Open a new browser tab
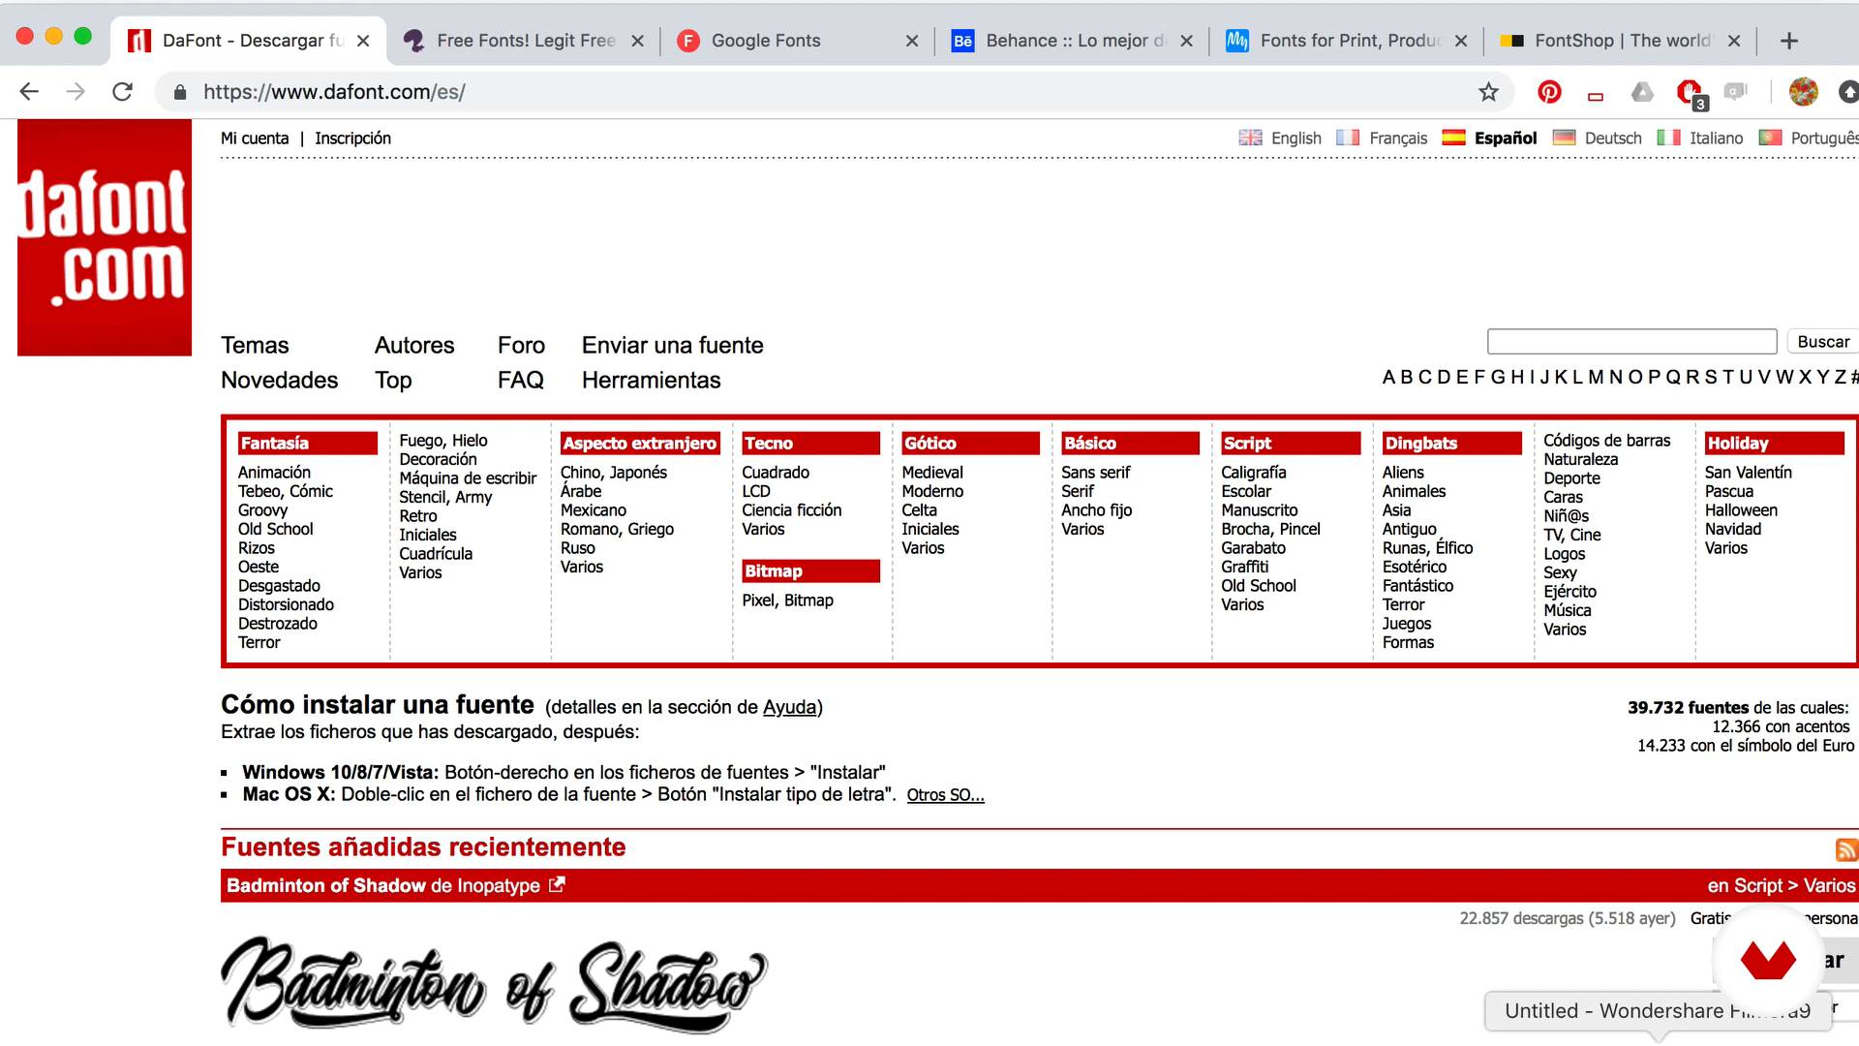1859x1046 pixels. [x=1789, y=41]
